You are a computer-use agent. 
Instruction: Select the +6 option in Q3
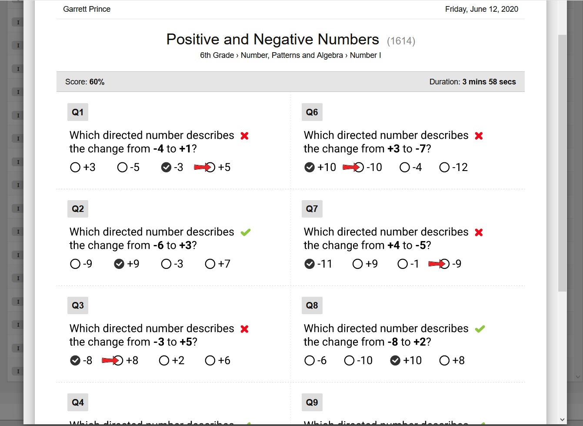point(210,361)
